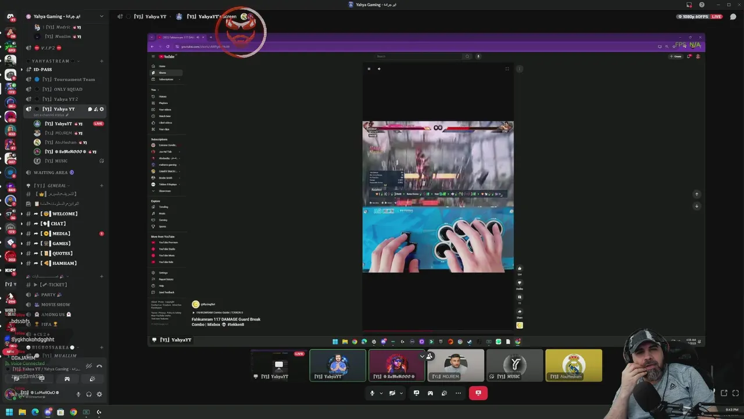
Task: Create invite for Yahya YT voice channel
Action: coord(96,109)
